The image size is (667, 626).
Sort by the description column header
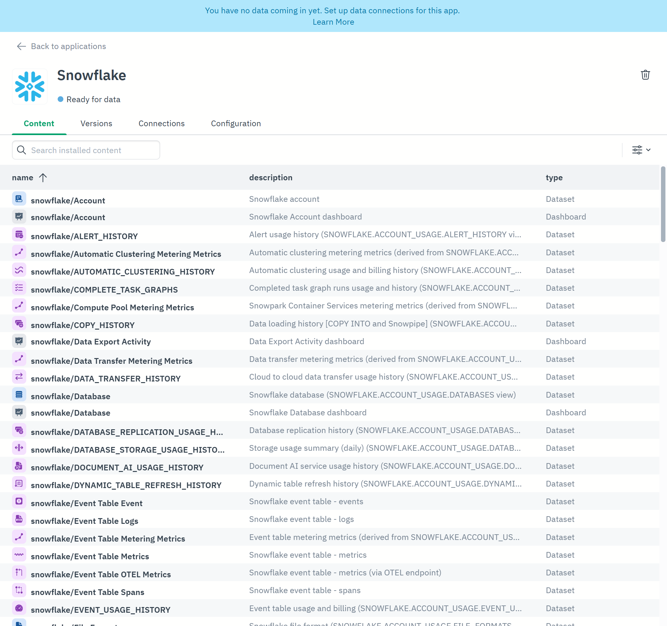271,177
